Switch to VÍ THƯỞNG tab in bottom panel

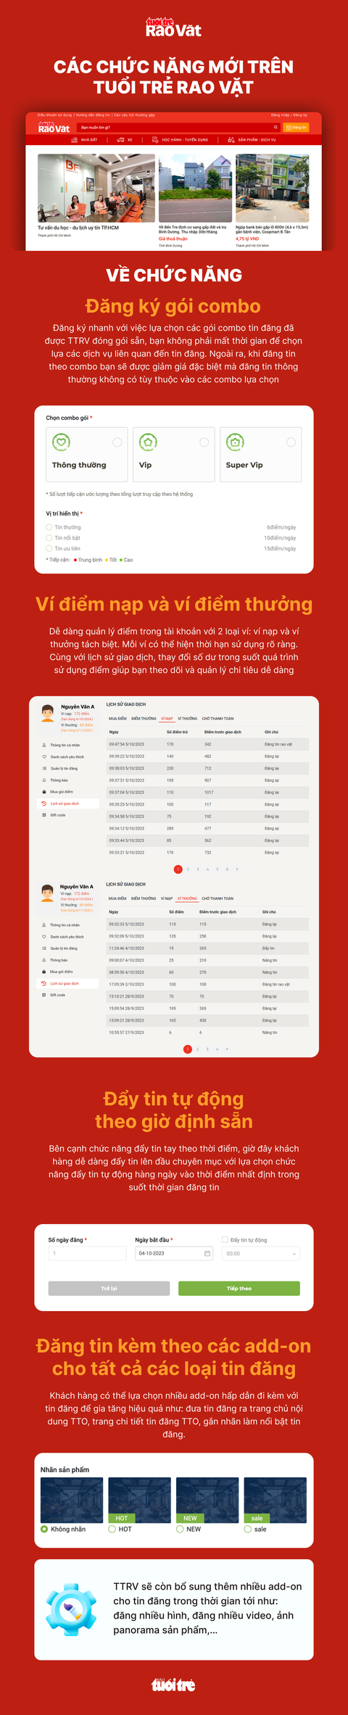pyautogui.click(x=187, y=898)
